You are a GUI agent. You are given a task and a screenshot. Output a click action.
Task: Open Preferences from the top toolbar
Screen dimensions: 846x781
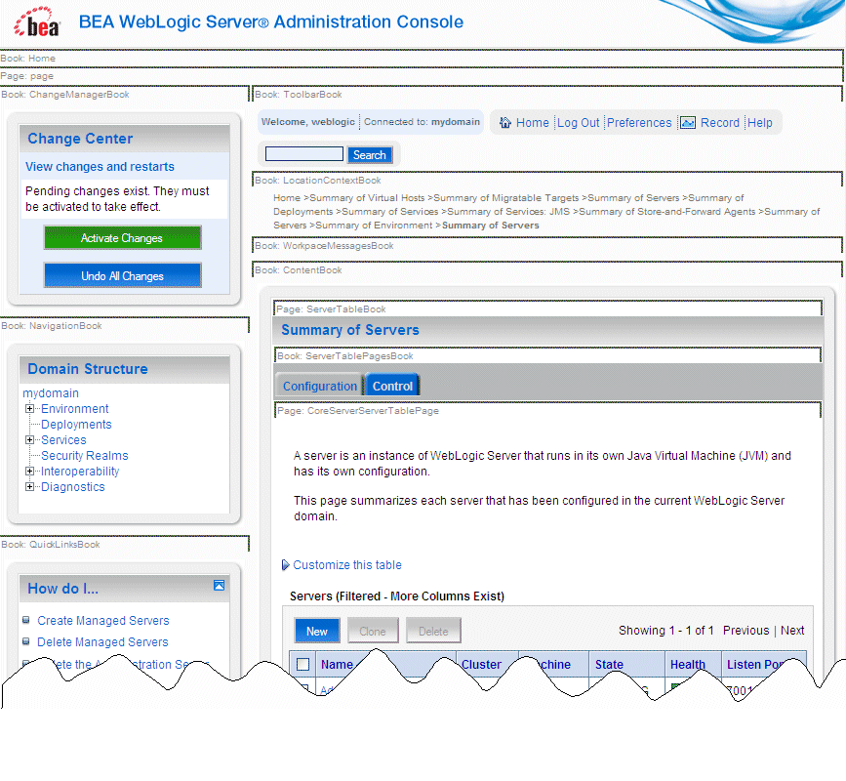coord(639,122)
